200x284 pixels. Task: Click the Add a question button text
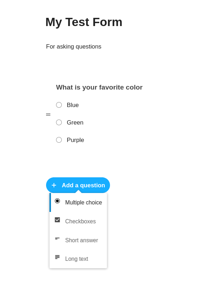pos(84,185)
